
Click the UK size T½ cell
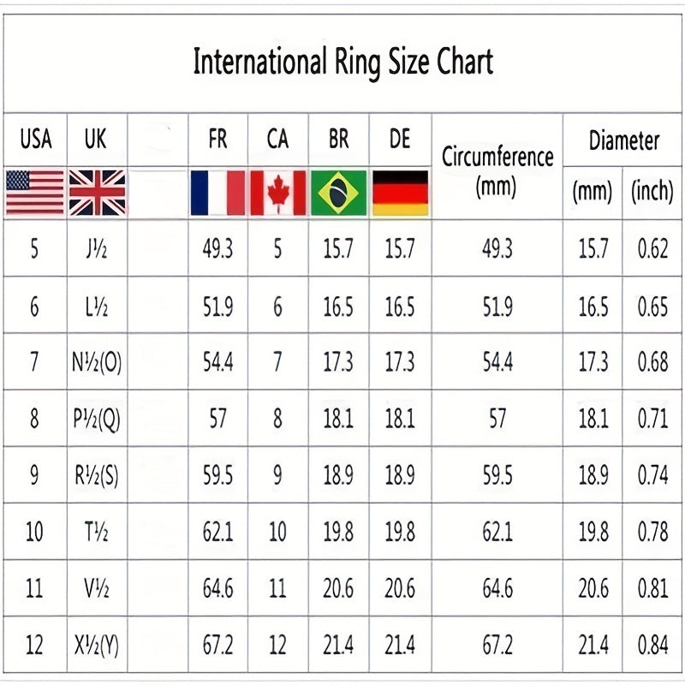click(x=97, y=531)
